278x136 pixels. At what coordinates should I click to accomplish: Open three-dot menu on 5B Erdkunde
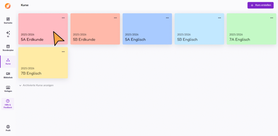click(x=115, y=18)
